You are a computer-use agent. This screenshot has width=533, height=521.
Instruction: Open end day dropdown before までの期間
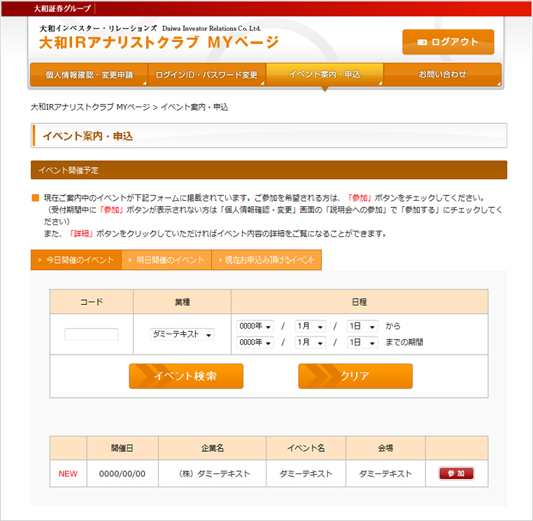[x=362, y=342]
